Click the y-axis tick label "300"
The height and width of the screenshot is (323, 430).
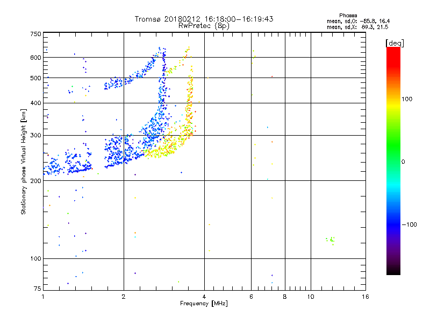click(35, 136)
